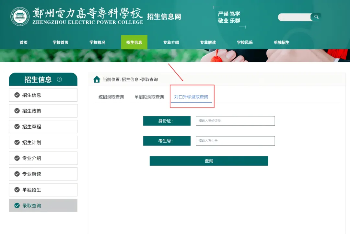The height and width of the screenshot is (234, 350).
Task: Click checkmark icon beside 招生章程
Action: point(17,127)
